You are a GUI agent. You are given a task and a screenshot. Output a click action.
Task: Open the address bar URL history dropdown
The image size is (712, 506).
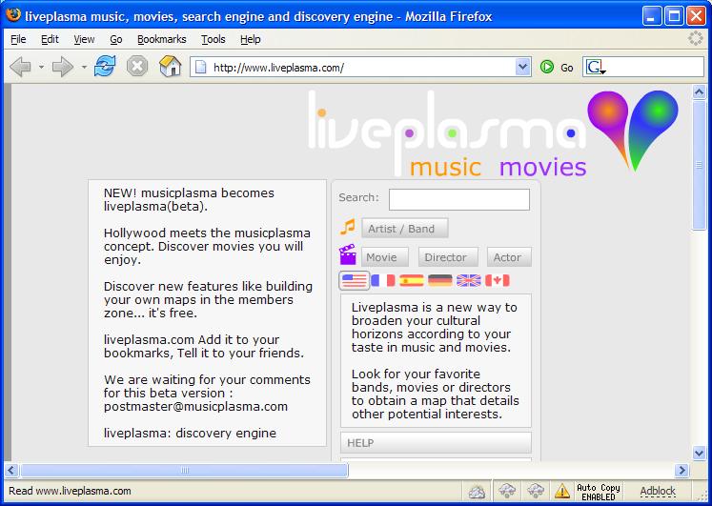523,67
